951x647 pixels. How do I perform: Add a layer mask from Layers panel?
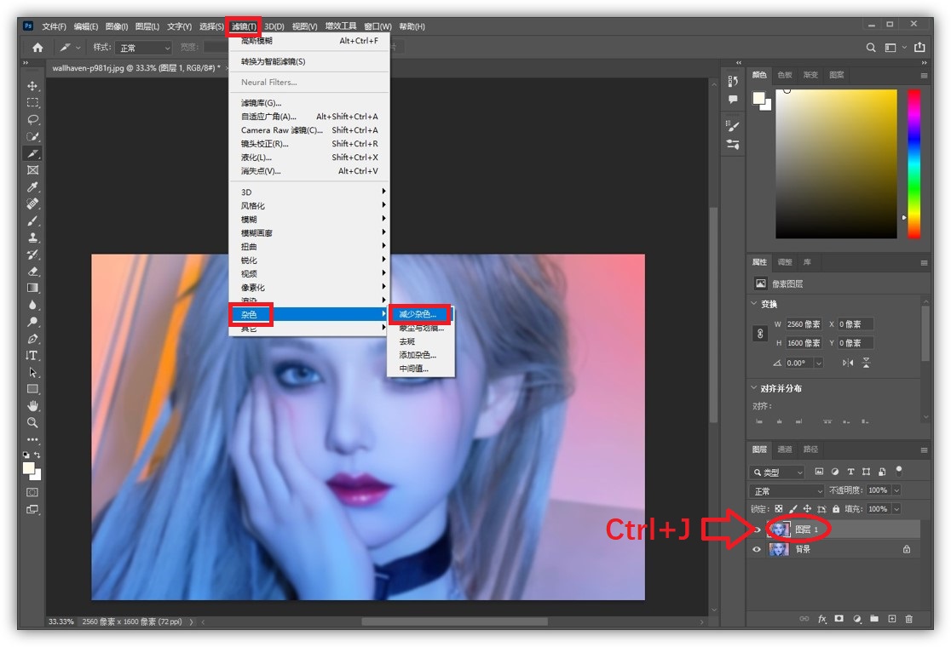[x=839, y=618]
